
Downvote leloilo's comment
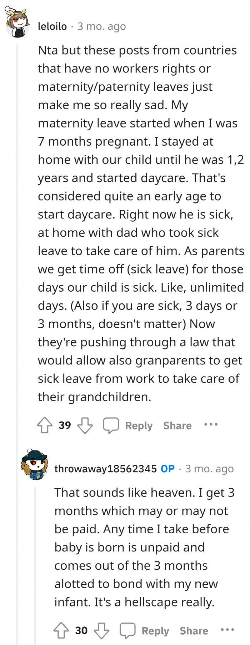85,425
